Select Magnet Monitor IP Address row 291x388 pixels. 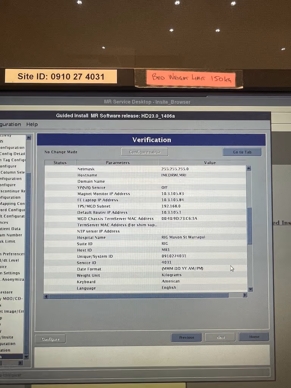point(145,194)
